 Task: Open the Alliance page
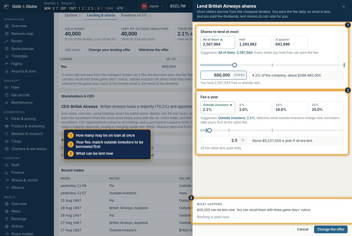click(18, 188)
